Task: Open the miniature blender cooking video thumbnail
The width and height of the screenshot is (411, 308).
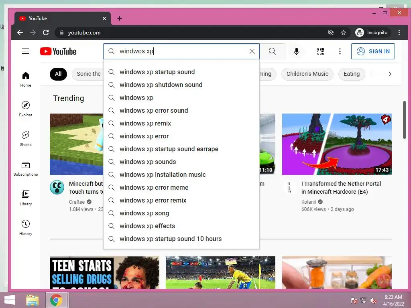Action: [x=337, y=272]
